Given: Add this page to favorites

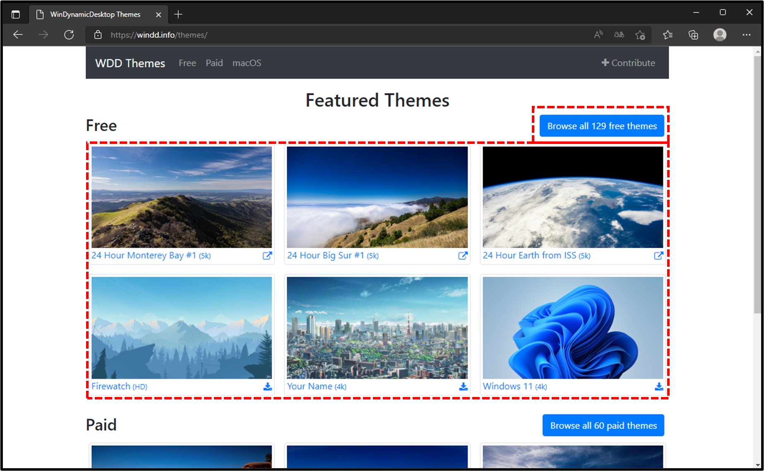Looking at the screenshot, I should tap(640, 35).
